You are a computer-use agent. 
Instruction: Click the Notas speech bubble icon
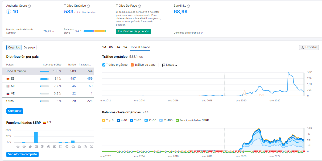164,65
